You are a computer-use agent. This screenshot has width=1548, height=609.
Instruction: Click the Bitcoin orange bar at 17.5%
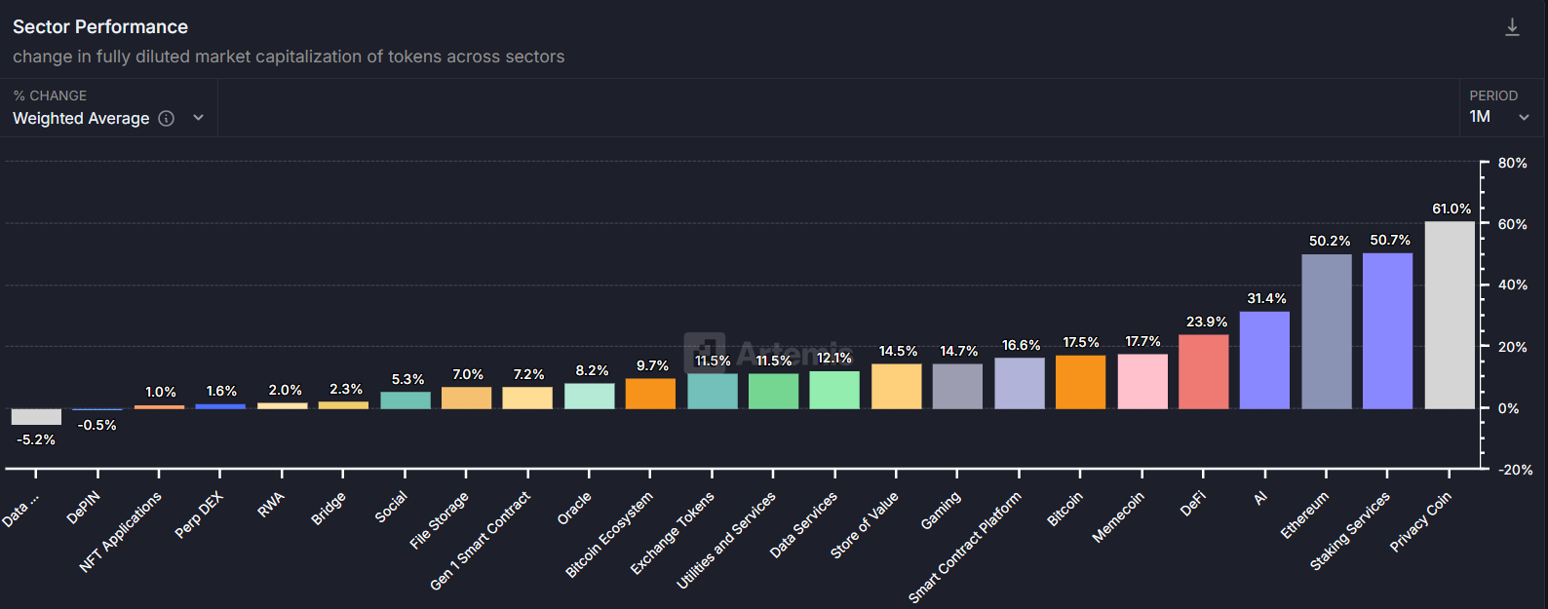tap(1080, 382)
